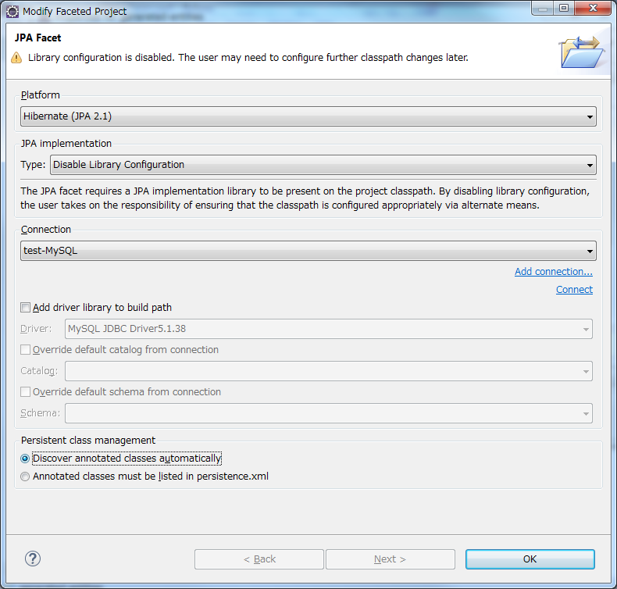617x589 pixels.
Task: Open the Connection dropdown showing test-MySQL
Action: pyautogui.click(x=308, y=251)
